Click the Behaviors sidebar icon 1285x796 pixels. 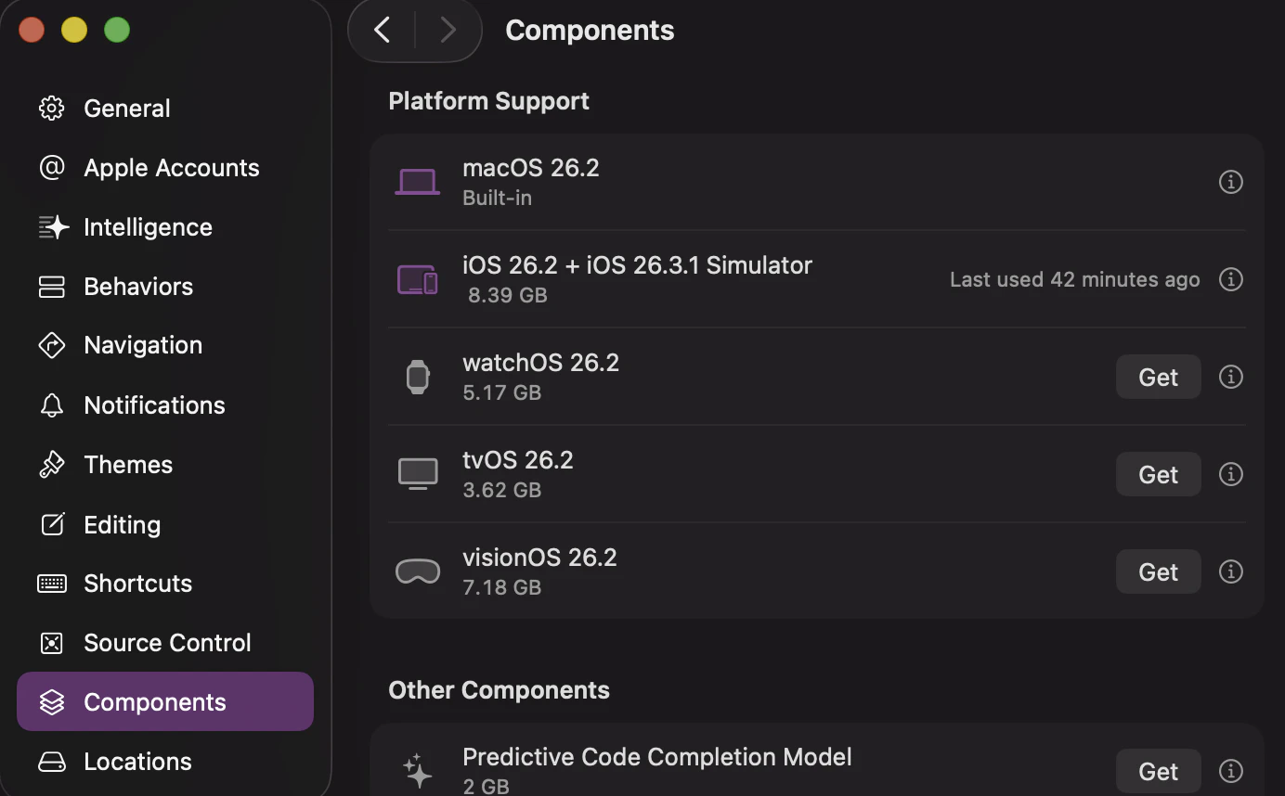point(52,287)
